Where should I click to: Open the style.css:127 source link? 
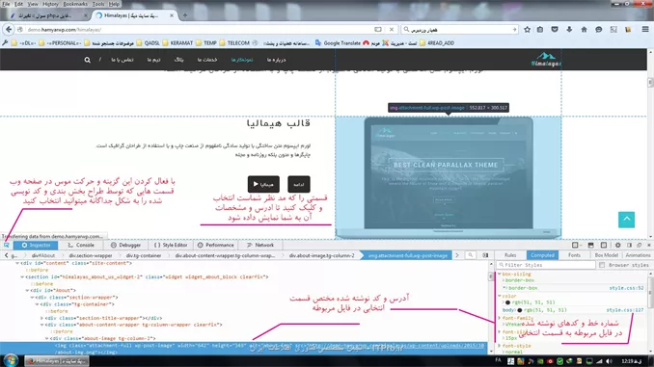pos(624,310)
